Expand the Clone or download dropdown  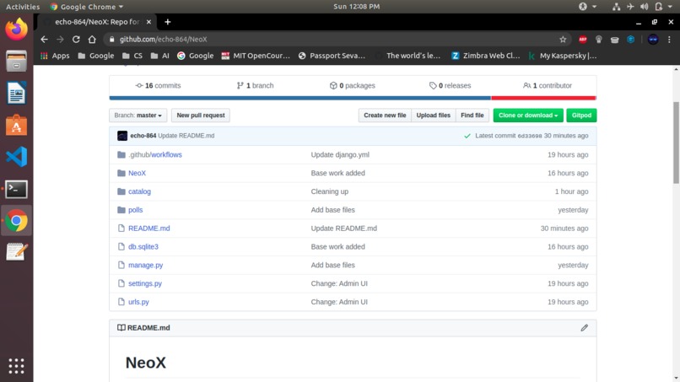point(528,116)
